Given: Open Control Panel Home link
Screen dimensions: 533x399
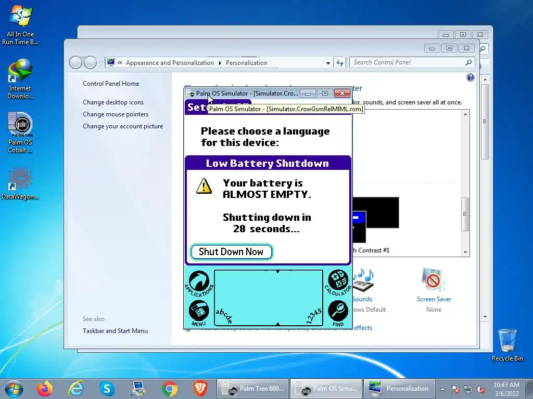Looking at the screenshot, I should pos(111,84).
